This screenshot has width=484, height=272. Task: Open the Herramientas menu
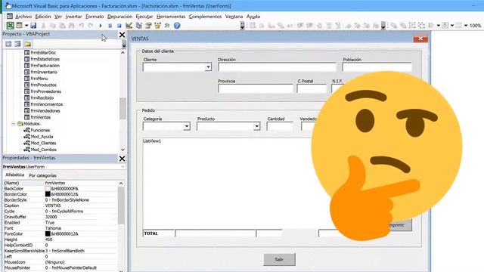pyautogui.click(x=171, y=17)
